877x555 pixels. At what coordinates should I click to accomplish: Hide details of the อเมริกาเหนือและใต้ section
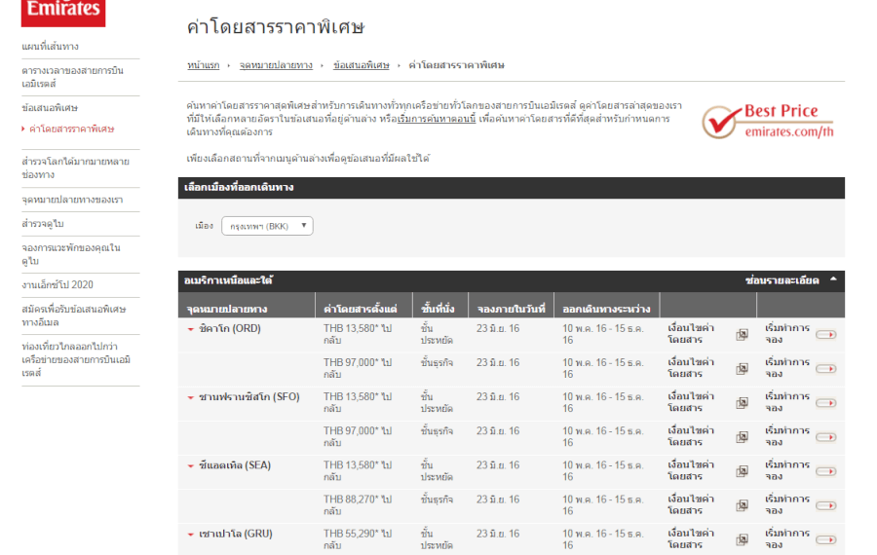[789, 280]
